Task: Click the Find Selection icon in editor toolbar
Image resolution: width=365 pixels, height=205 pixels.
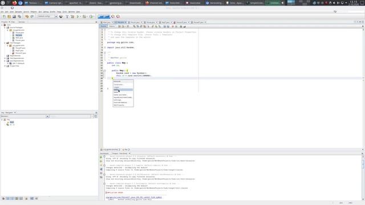Action: pos(135,27)
